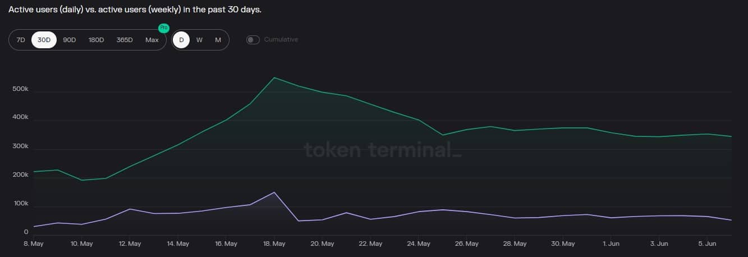748x257 pixels.
Task: Select monthly granularity M
Action: (218, 40)
